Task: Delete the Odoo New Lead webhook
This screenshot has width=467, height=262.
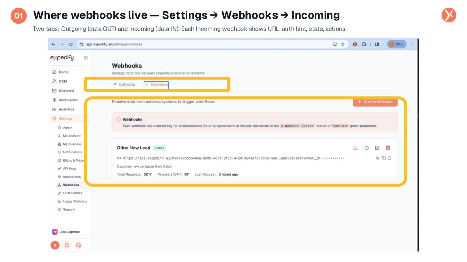Action: pyautogui.click(x=388, y=148)
